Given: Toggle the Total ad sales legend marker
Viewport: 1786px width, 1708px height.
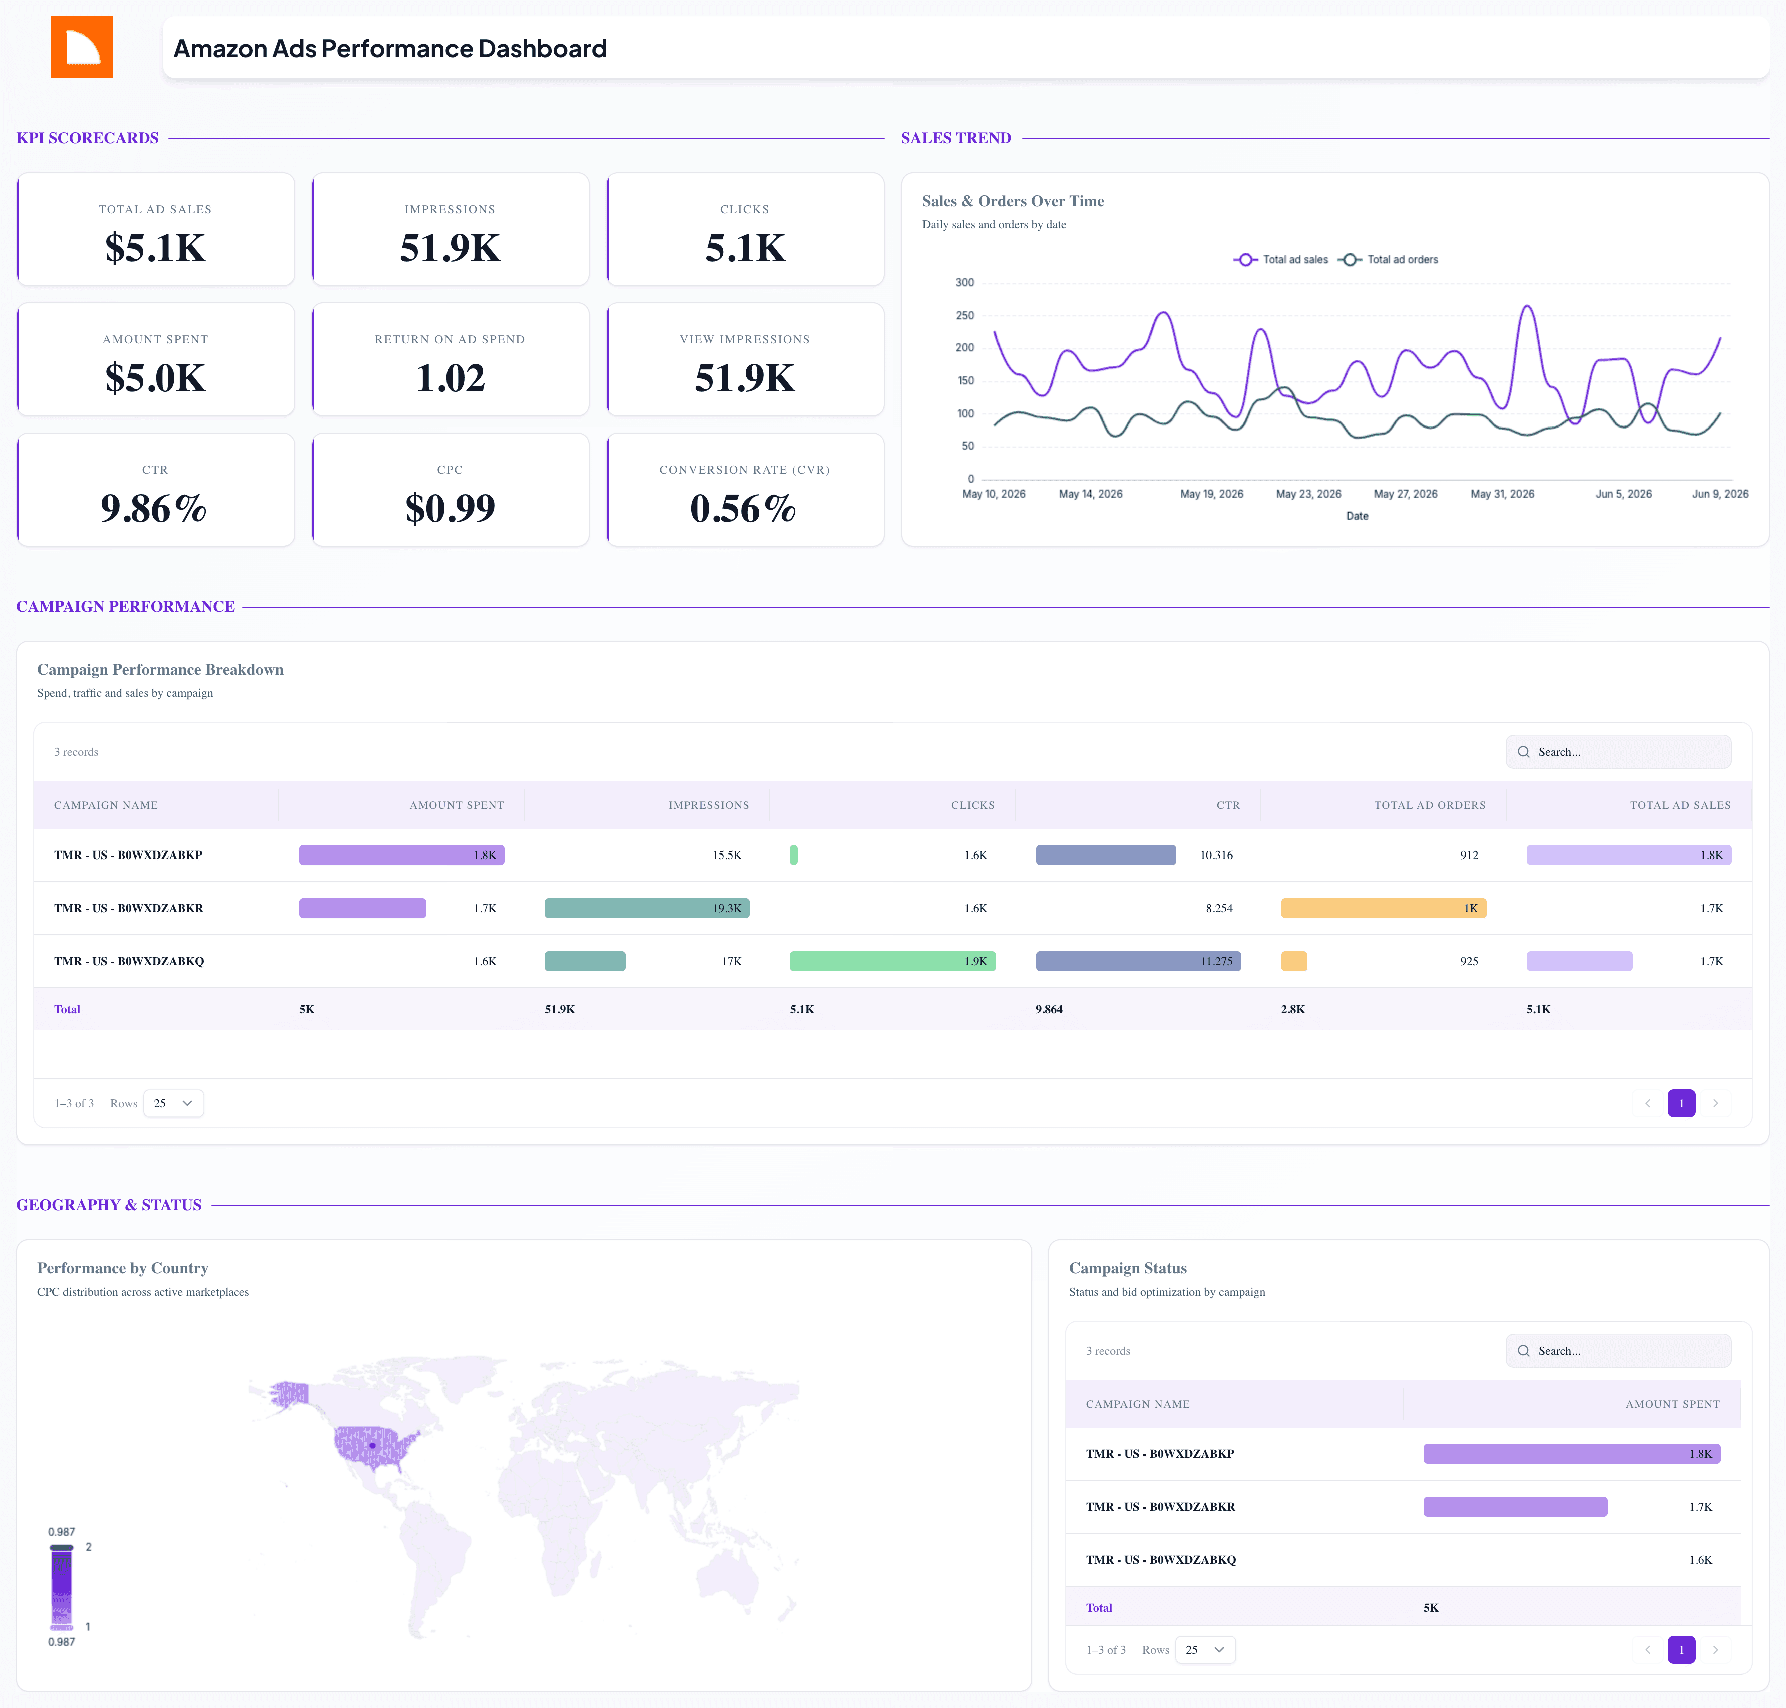Looking at the screenshot, I should coord(1245,259).
